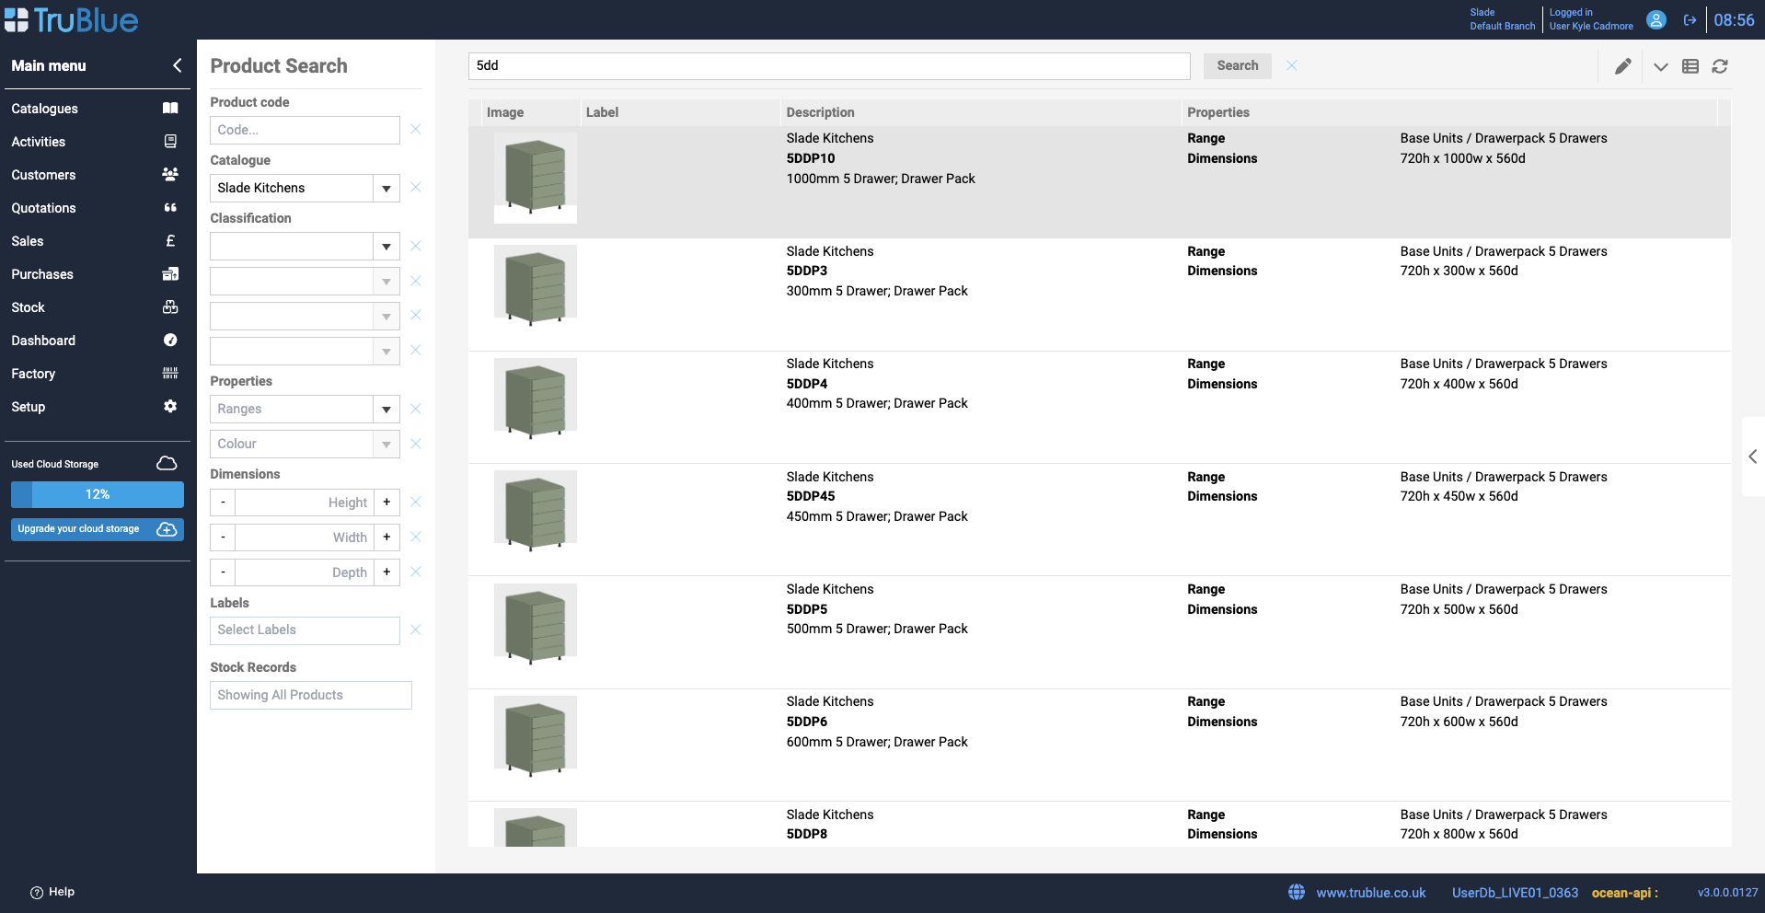Decrease Height with minus button
This screenshot has height=913, width=1765.
(223, 503)
